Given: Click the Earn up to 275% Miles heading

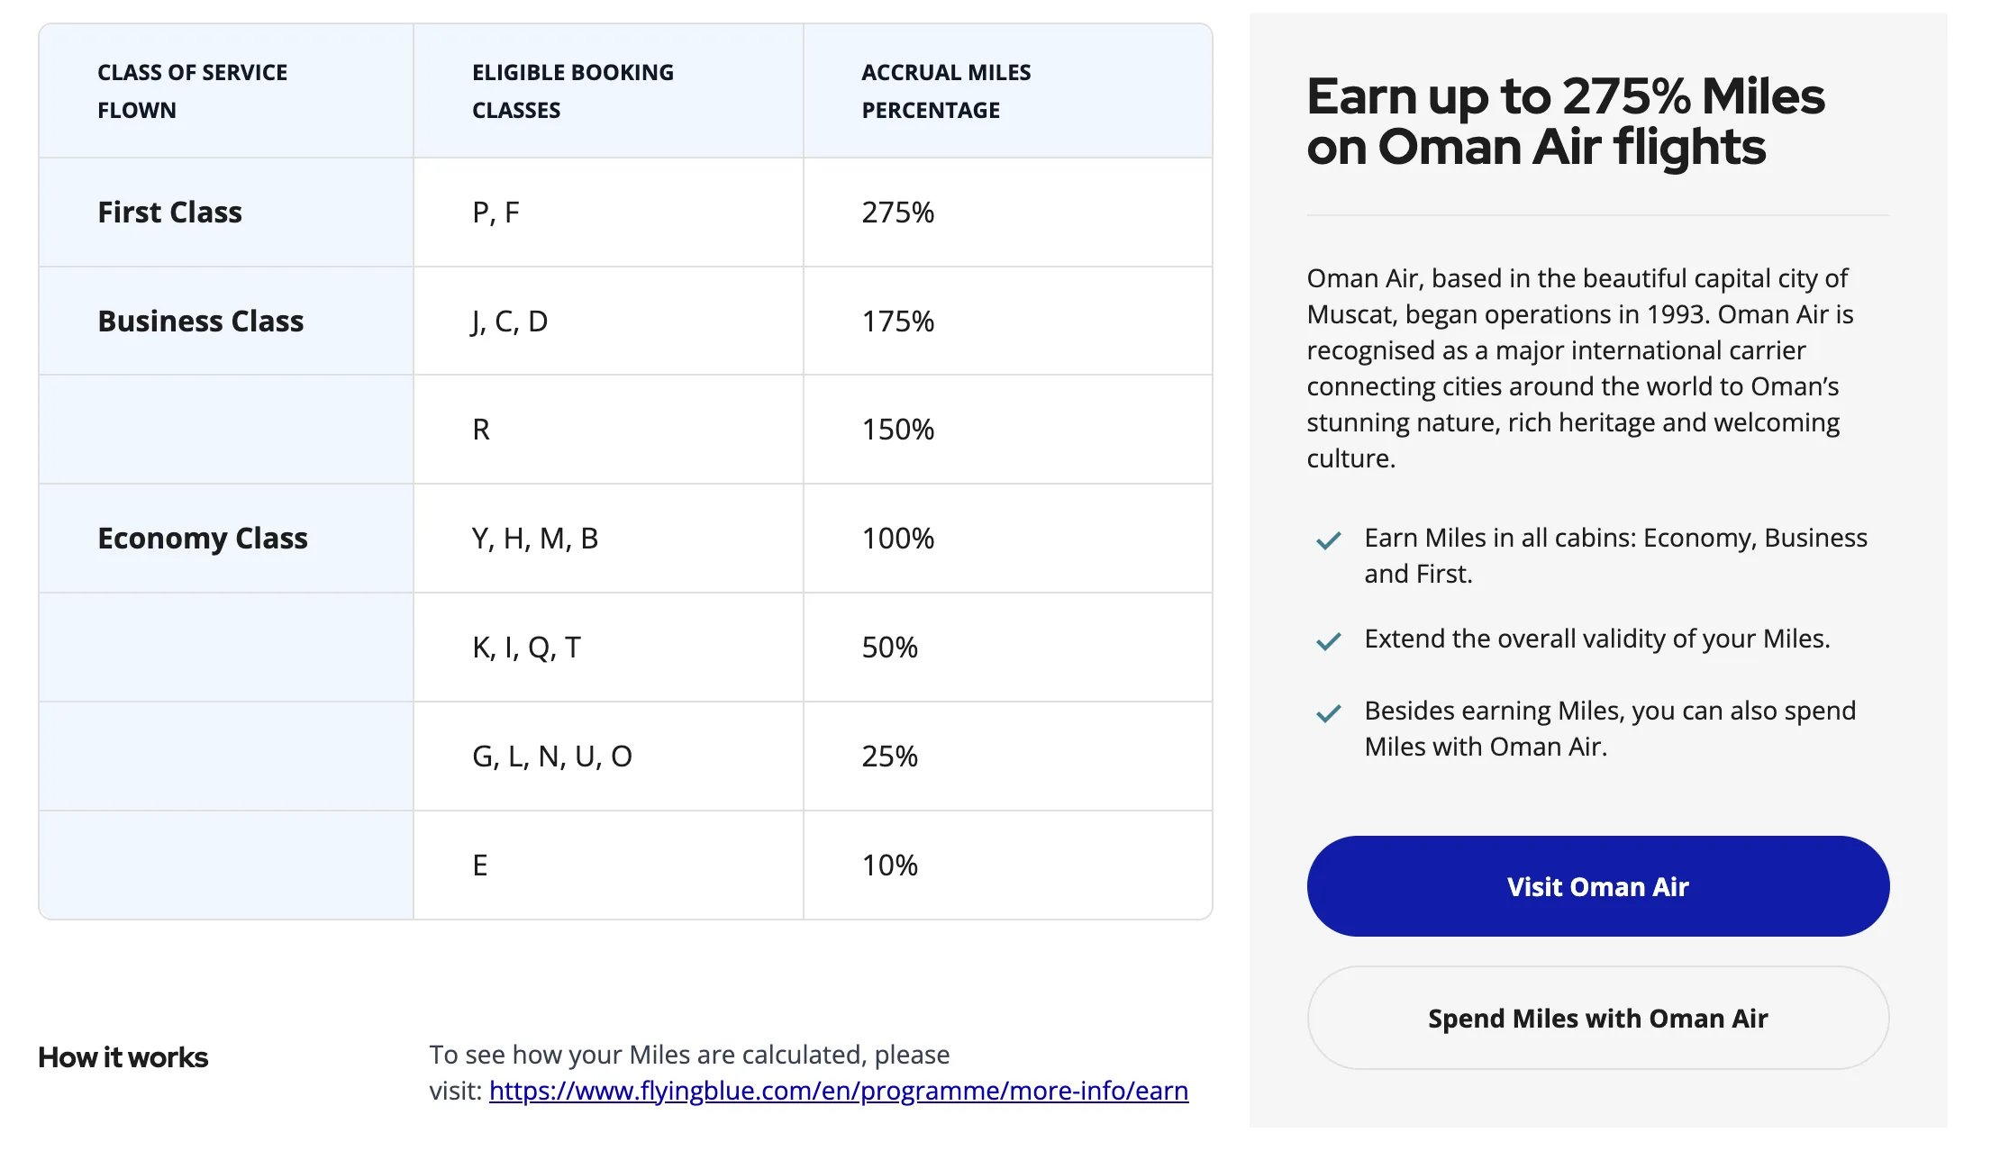Looking at the screenshot, I should tap(1566, 121).
